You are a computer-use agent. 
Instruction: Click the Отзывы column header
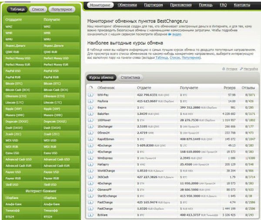(248, 88)
